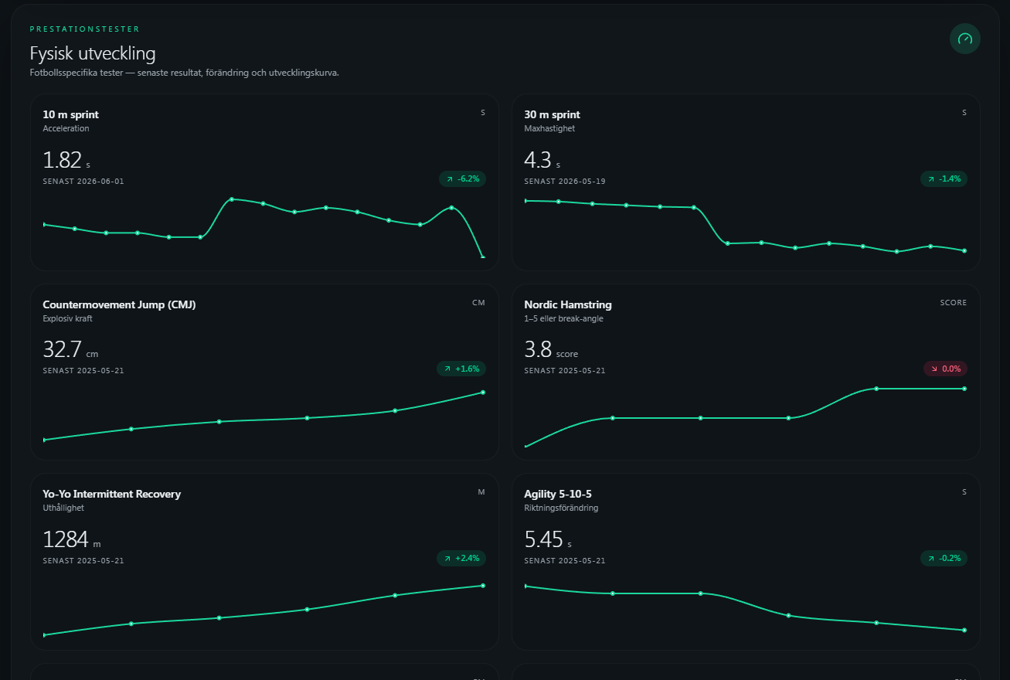Viewport: 1010px width, 680px height.
Task: Click the Riktningsförändring subtitle
Action: [x=561, y=508]
